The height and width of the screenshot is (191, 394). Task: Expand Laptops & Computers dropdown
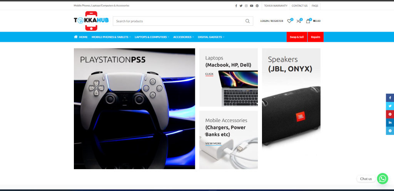152,37
